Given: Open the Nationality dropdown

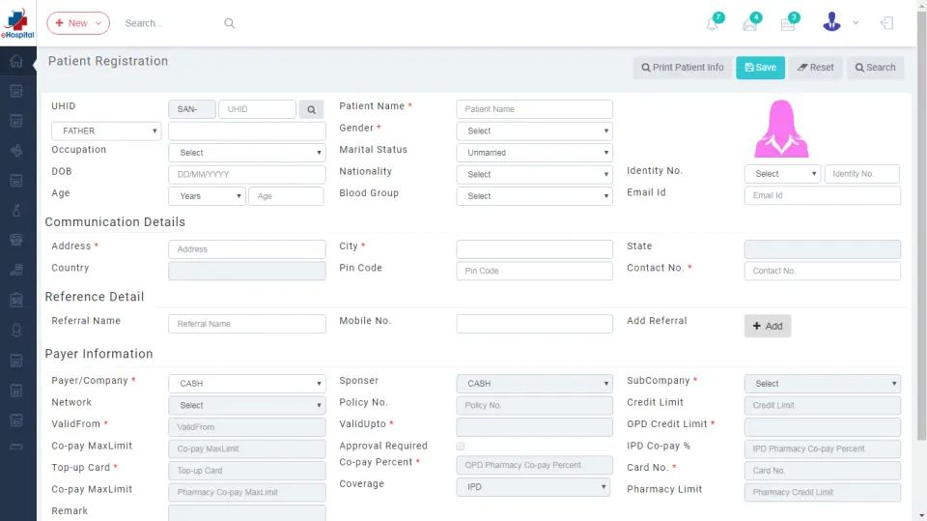Looking at the screenshot, I should coord(534,175).
